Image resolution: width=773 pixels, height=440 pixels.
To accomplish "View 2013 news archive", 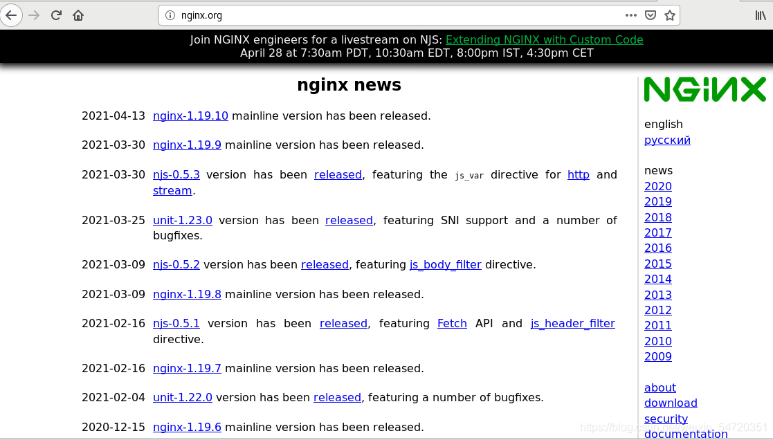I will (658, 295).
